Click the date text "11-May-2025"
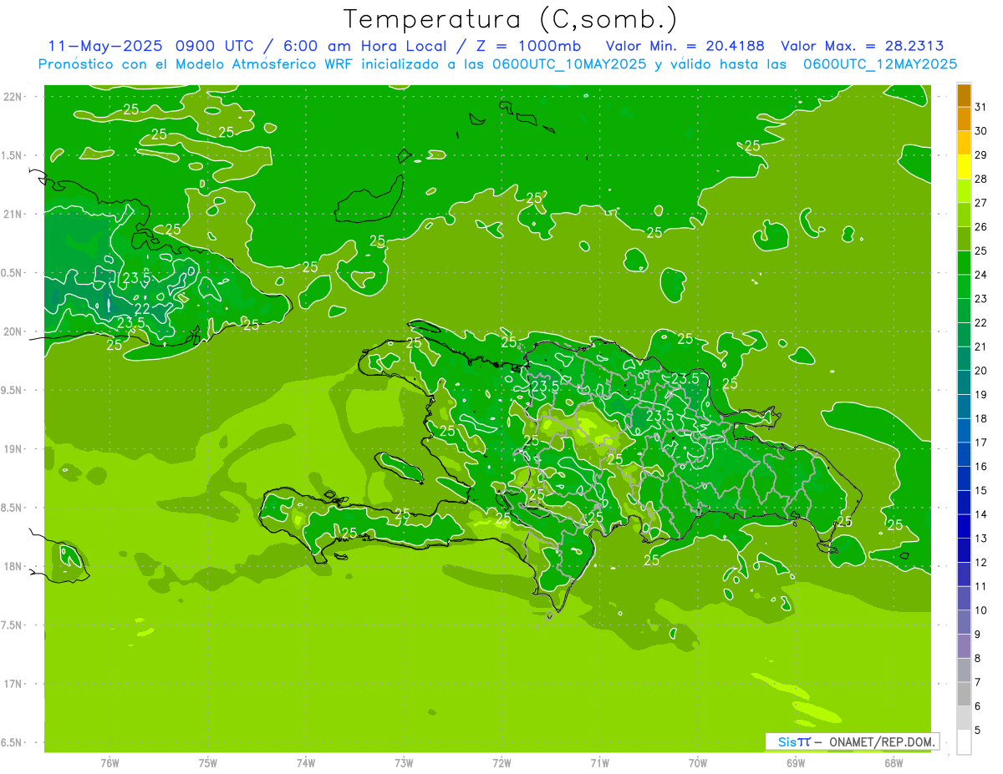This screenshot has width=1003, height=774. point(104,45)
